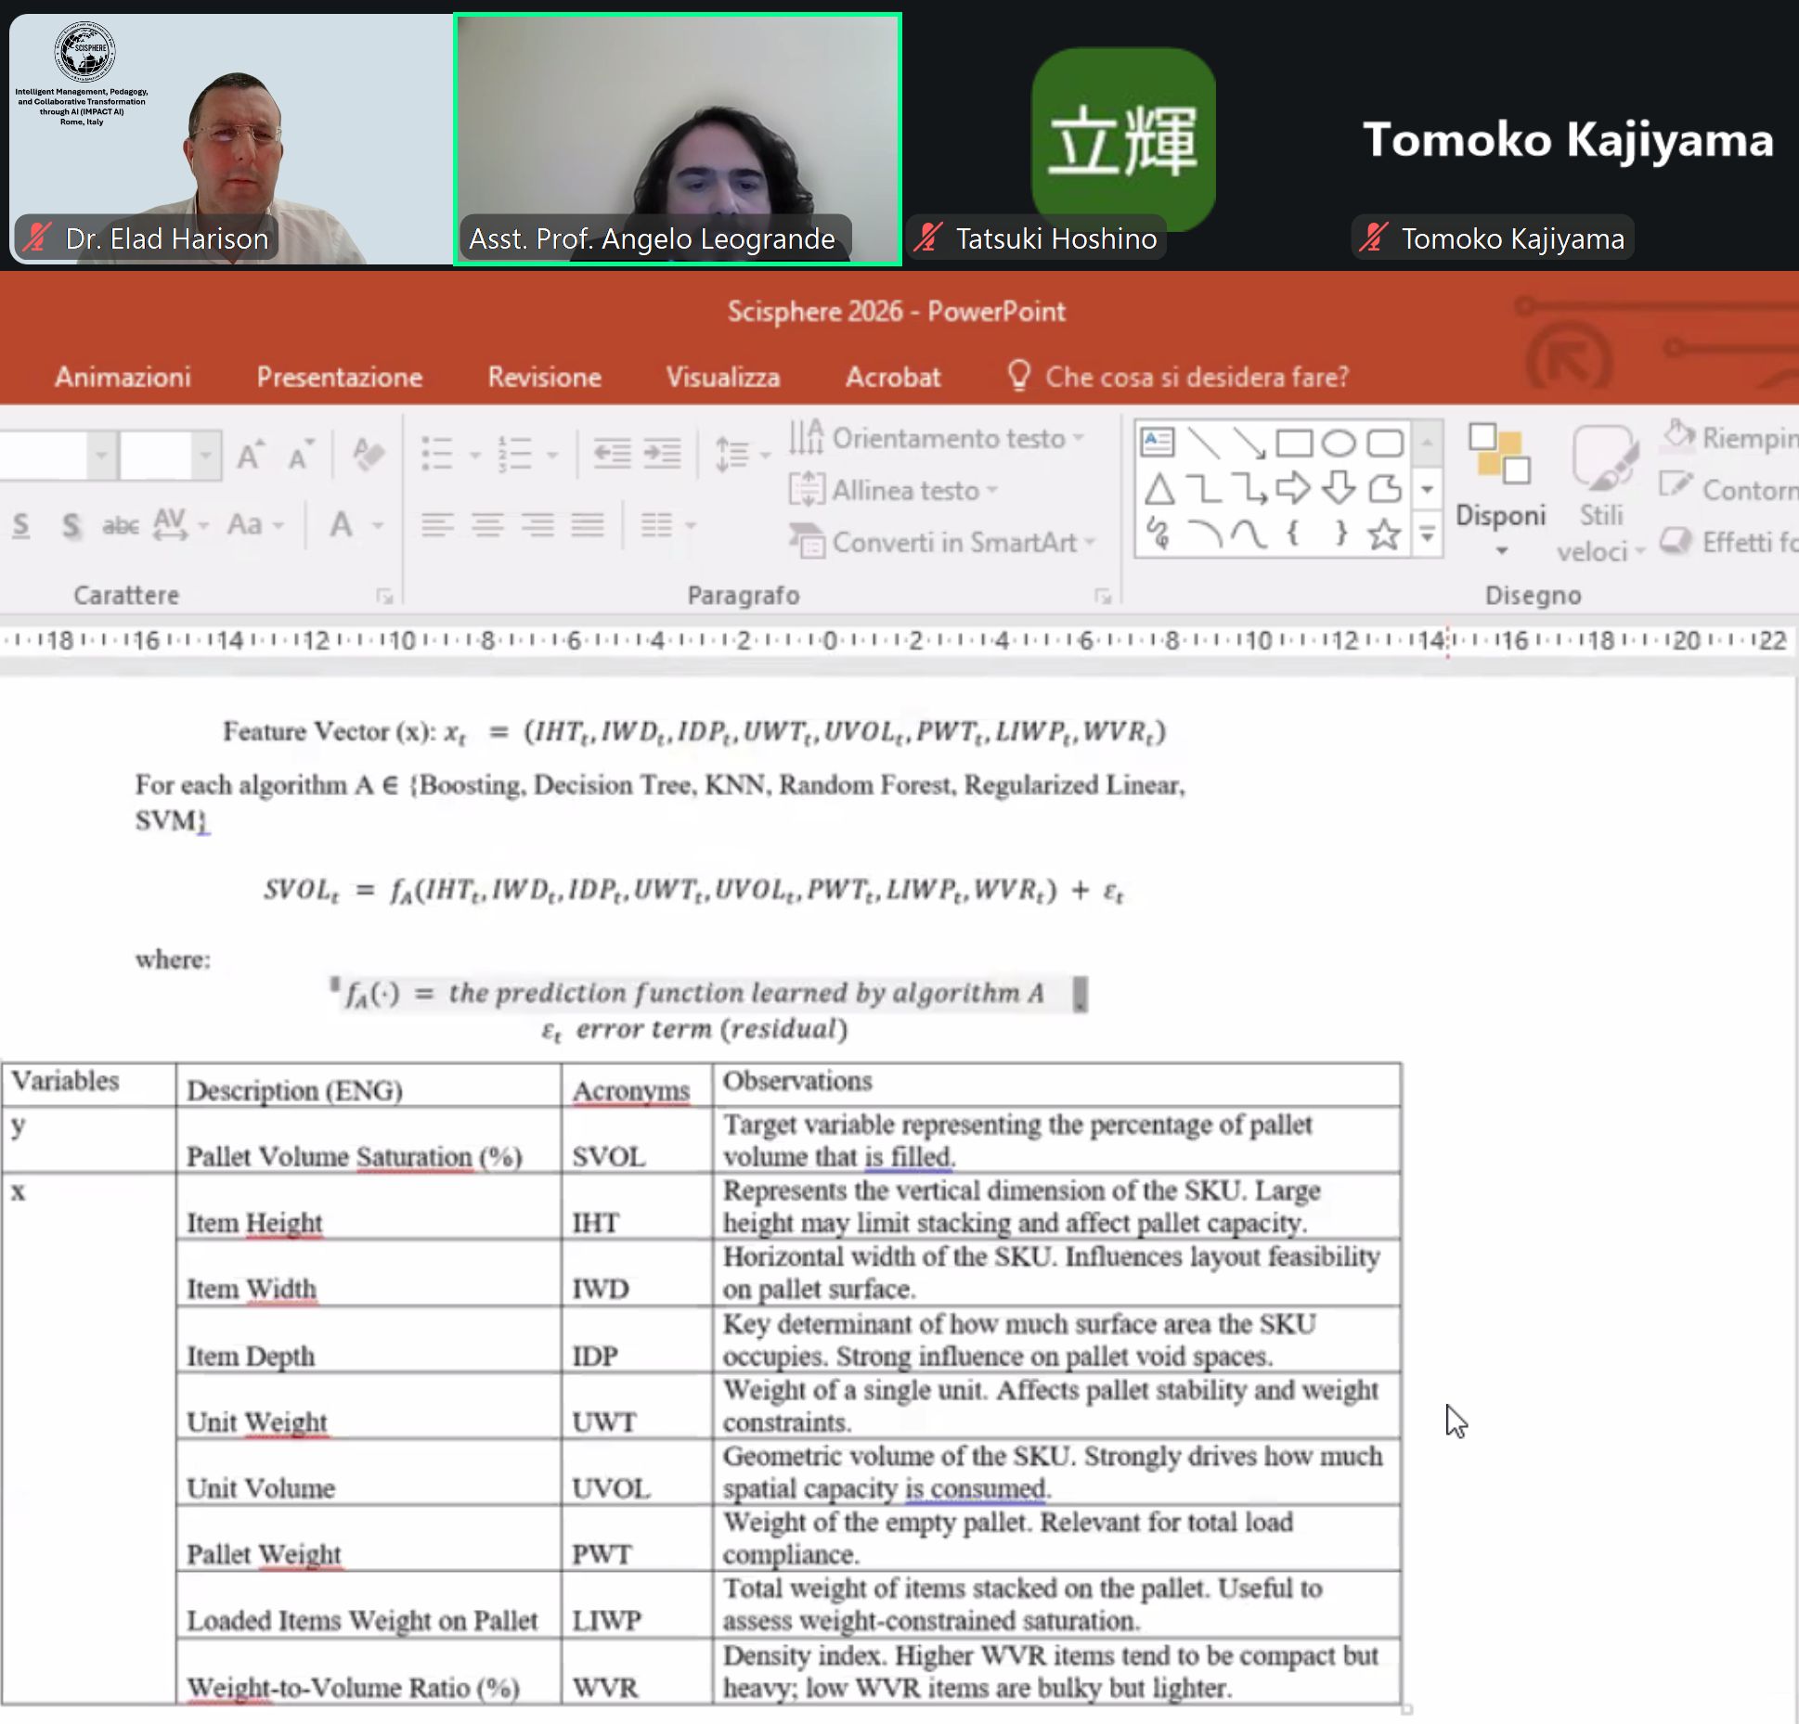1799x1724 pixels.
Task: Open font color A swatch
Action: pos(342,525)
